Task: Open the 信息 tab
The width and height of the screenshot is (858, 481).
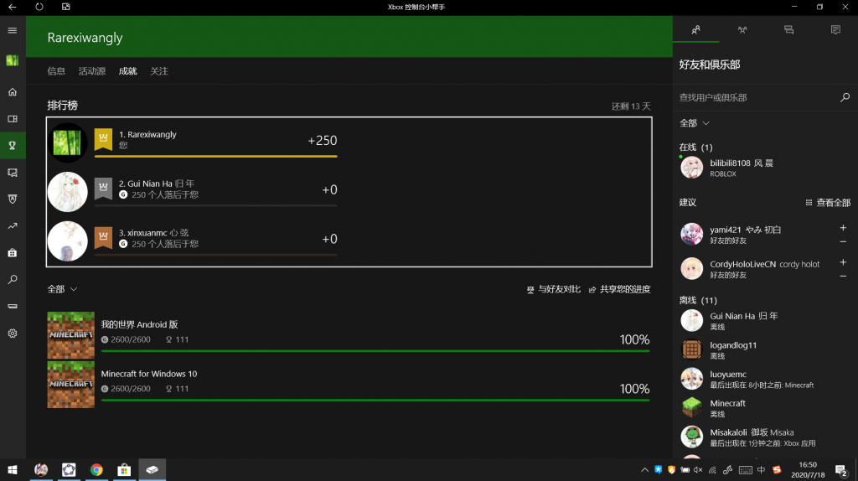Action: [56, 71]
